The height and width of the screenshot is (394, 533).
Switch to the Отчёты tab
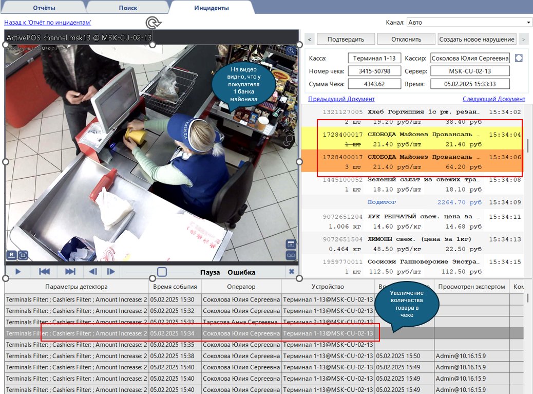point(44,8)
